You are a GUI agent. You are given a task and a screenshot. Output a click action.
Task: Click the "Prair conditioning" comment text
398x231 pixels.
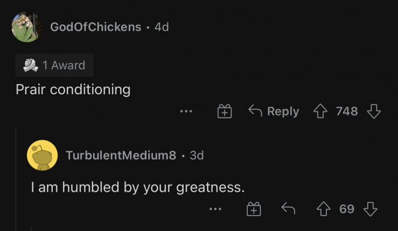pyautogui.click(x=72, y=90)
